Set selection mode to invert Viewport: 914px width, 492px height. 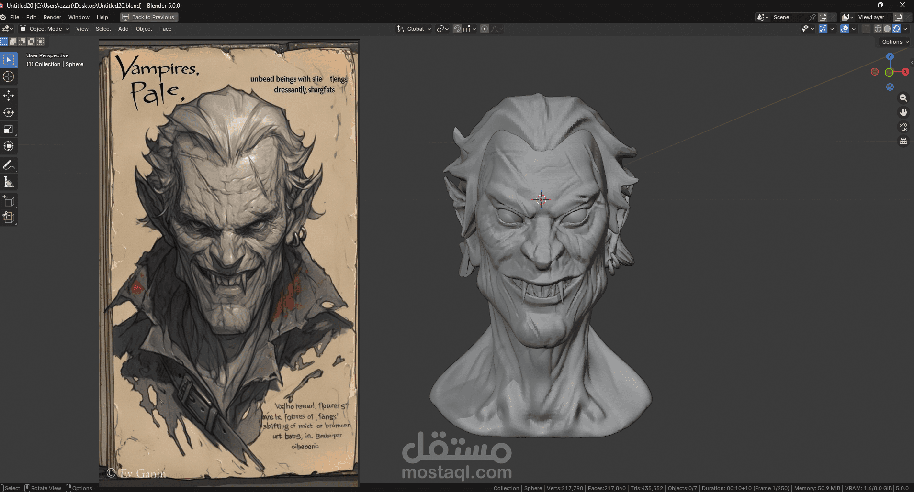tap(31, 42)
